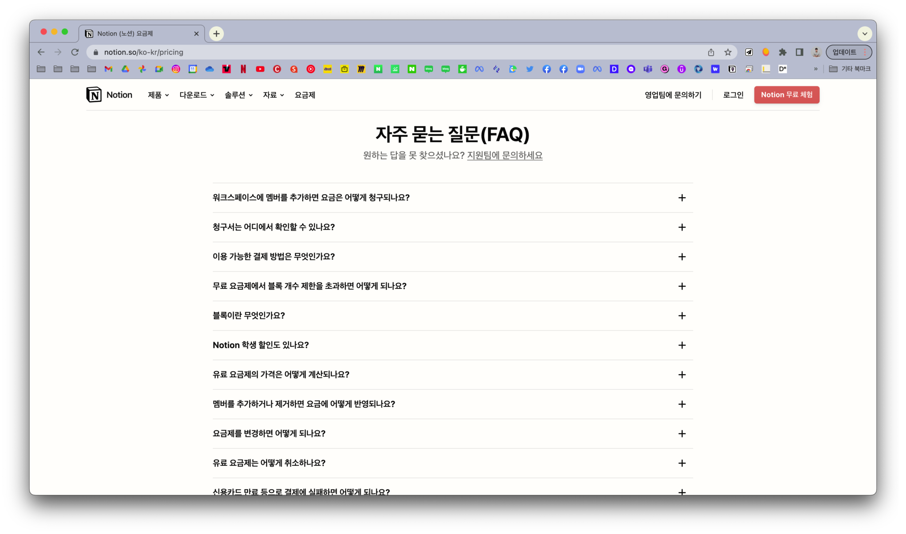Image resolution: width=906 pixels, height=534 pixels.
Task: Open the Chrome extensions puzzle icon
Action: click(783, 52)
